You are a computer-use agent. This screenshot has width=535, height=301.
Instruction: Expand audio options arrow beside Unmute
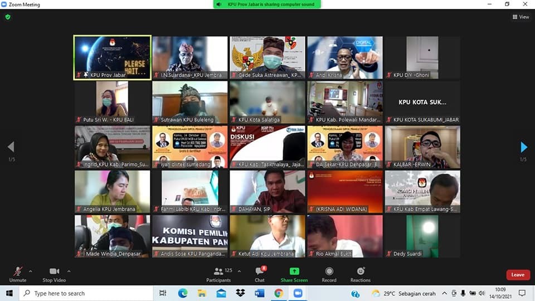pyautogui.click(x=30, y=271)
